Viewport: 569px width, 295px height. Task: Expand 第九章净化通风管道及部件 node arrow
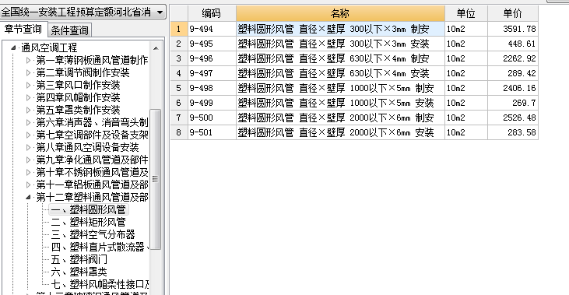tap(28, 160)
